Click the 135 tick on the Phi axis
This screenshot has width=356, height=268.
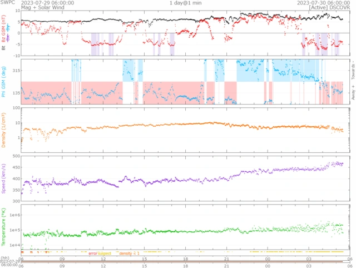(16, 93)
